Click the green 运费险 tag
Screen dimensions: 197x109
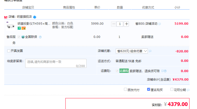tap(124, 71)
